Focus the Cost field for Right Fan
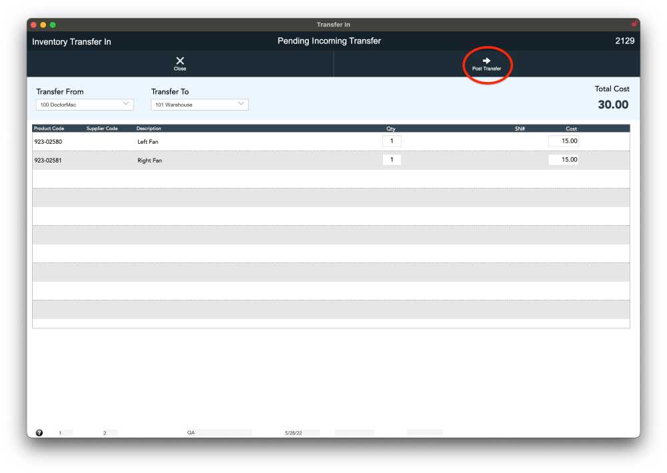The height and width of the screenshot is (473, 667). [x=564, y=160]
